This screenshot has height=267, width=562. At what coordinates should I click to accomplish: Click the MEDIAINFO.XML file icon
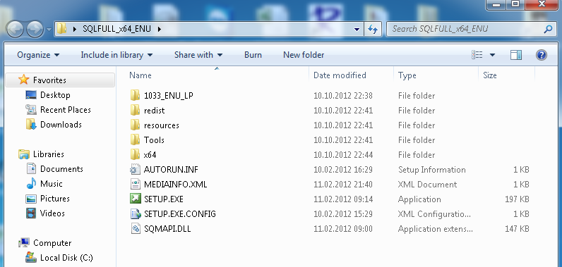pos(135,184)
